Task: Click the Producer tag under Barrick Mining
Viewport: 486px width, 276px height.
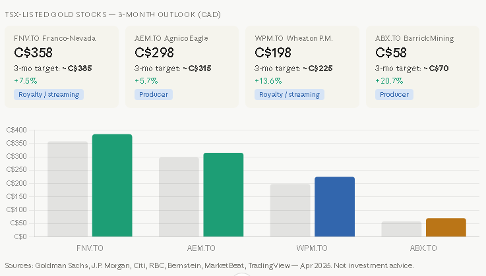Action: tap(394, 94)
